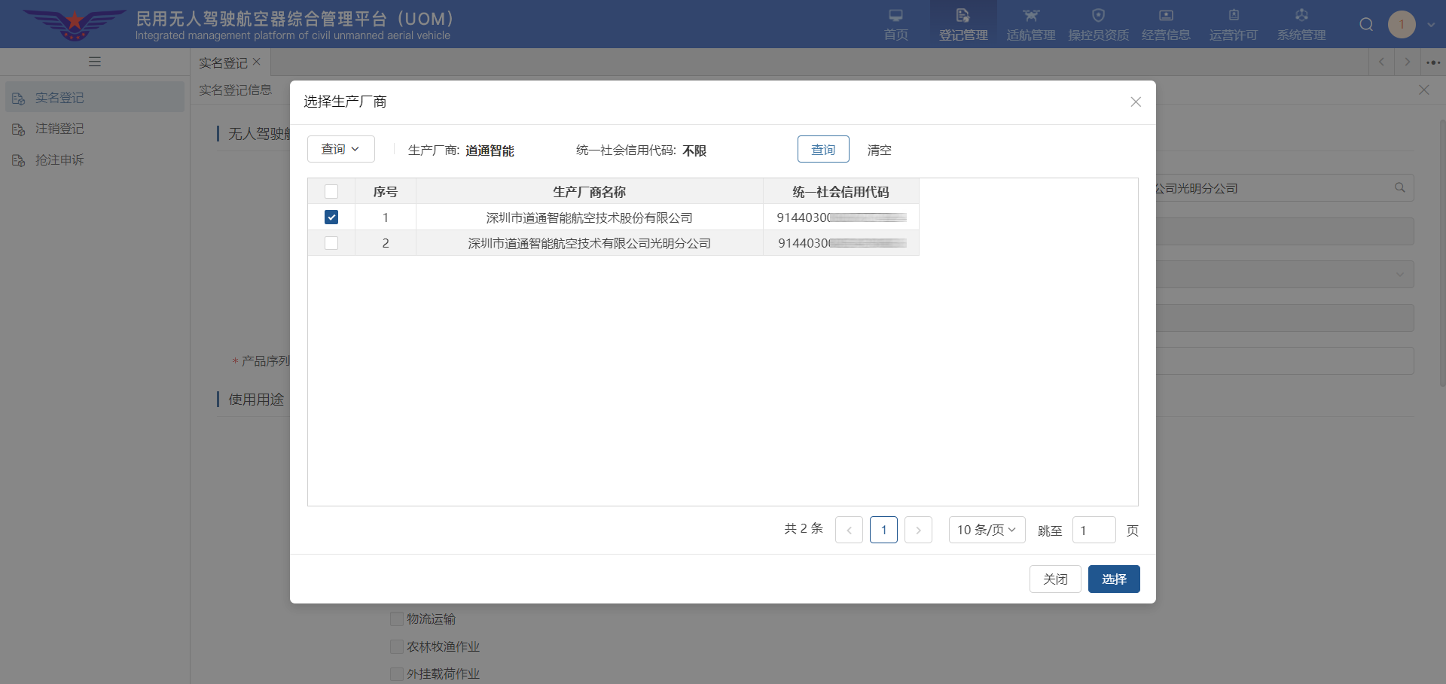This screenshot has width=1446, height=684.
Task: Click the 经营信息 icon in top navigation
Action: (x=1166, y=16)
